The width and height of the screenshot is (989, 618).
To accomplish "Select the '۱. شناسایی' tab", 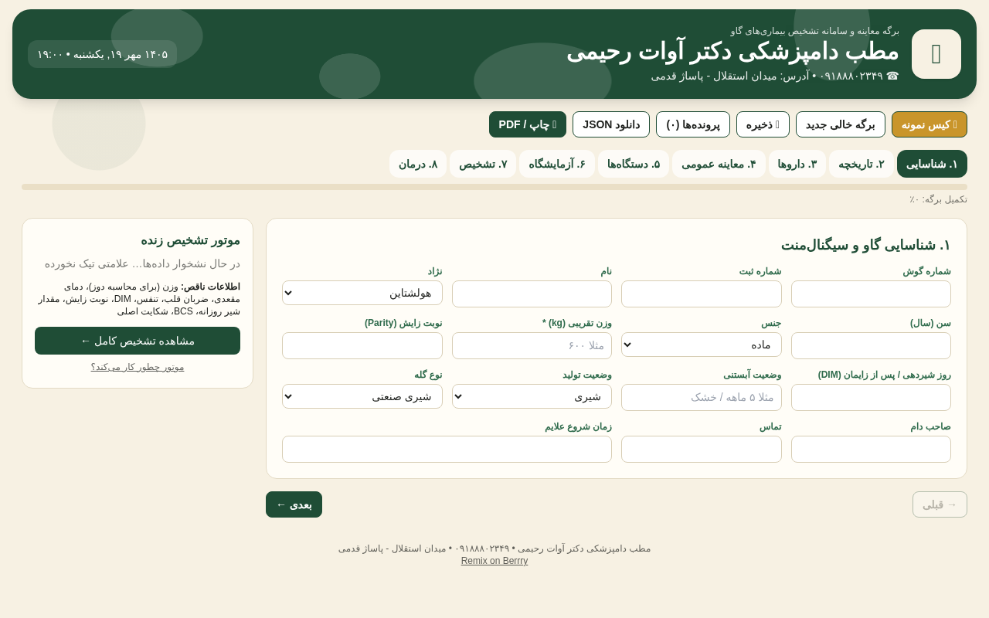I will [x=932, y=164].
